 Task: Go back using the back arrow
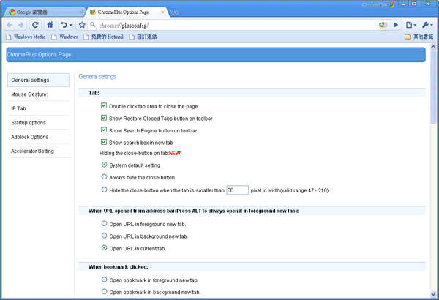(x=10, y=25)
